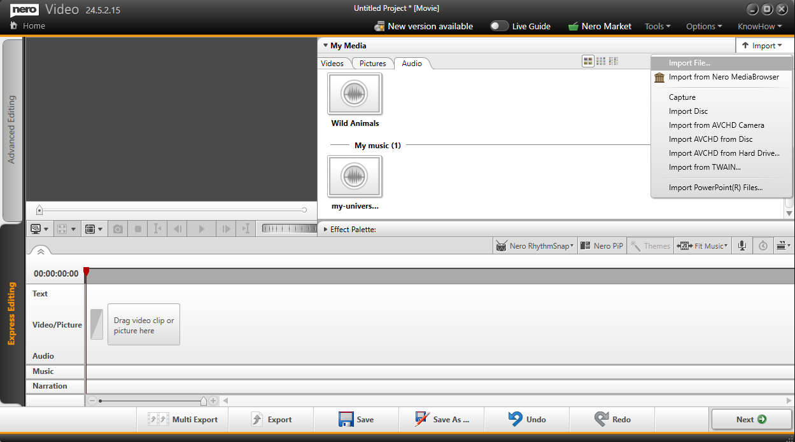Image resolution: width=795 pixels, height=442 pixels.
Task: Choose Import File... from menu
Action: (x=722, y=63)
